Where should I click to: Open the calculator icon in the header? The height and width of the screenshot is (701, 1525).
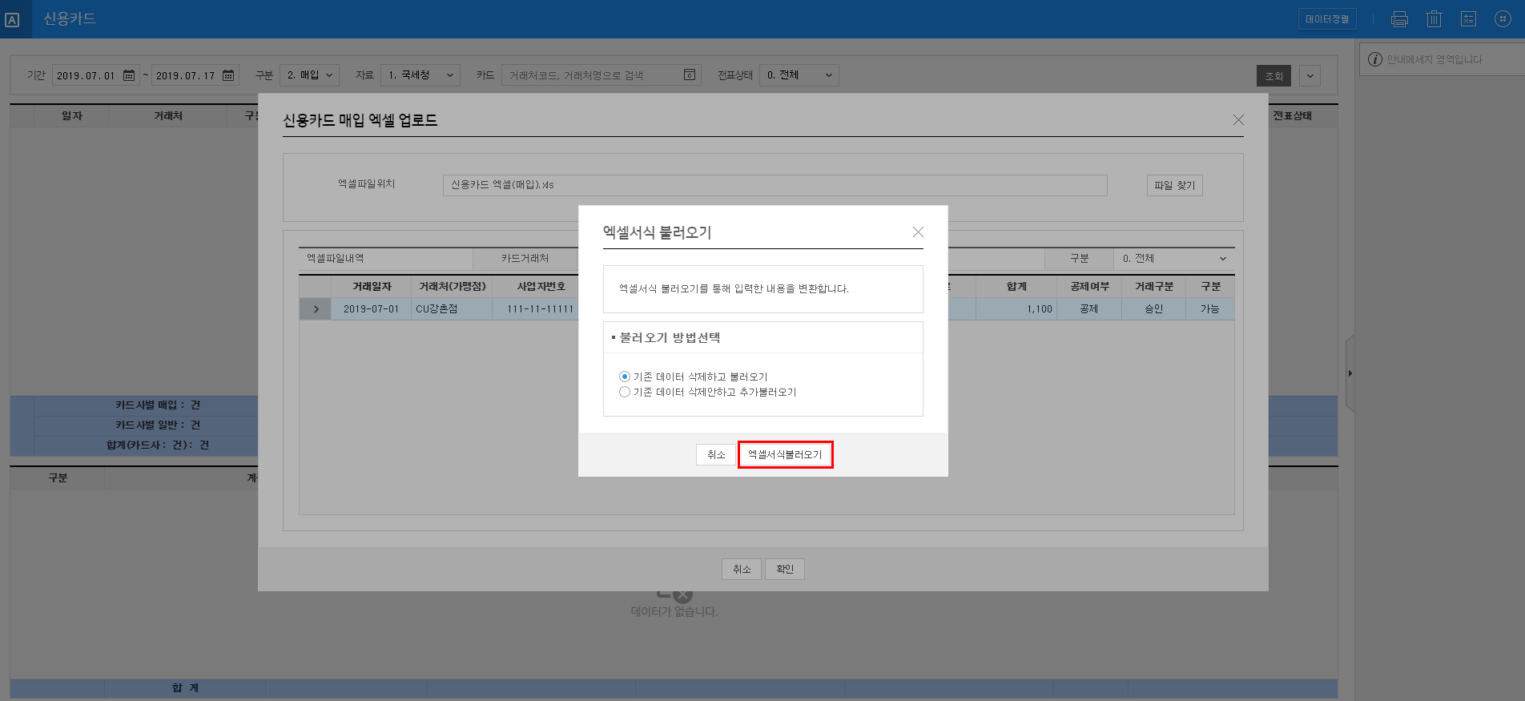tap(1468, 19)
